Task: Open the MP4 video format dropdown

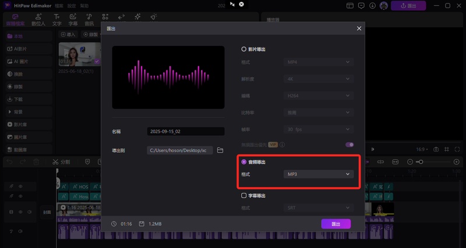Action: click(319, 62)
